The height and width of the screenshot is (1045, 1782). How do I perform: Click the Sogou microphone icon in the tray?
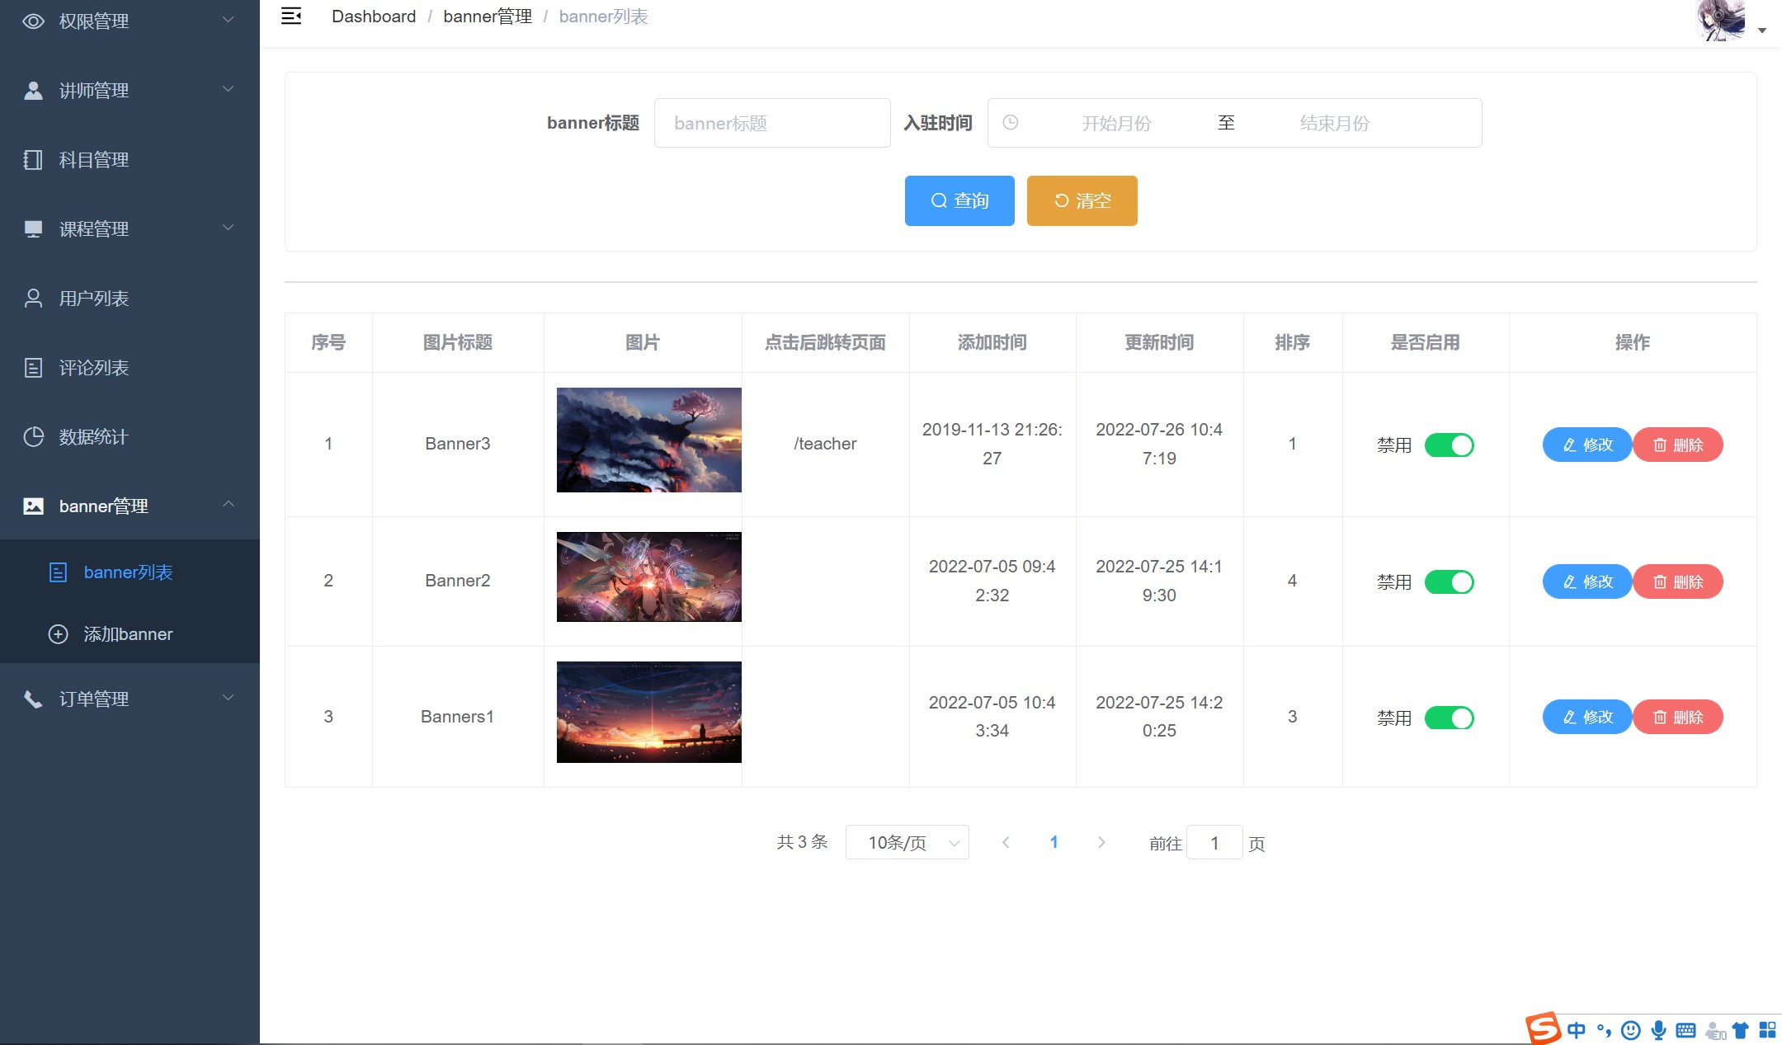point(1658,1029)
